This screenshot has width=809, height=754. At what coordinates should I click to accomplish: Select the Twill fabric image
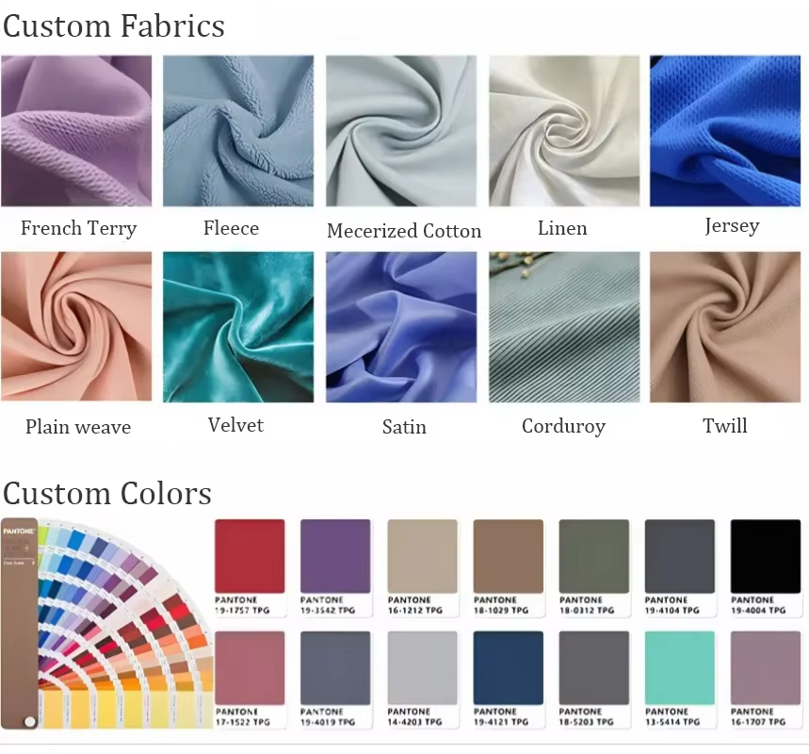point(725,327)
